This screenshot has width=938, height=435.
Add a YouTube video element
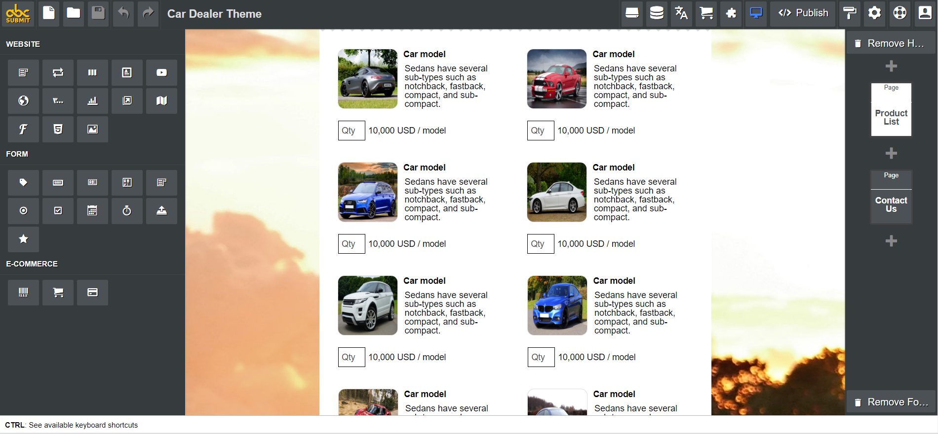(161, 73)
